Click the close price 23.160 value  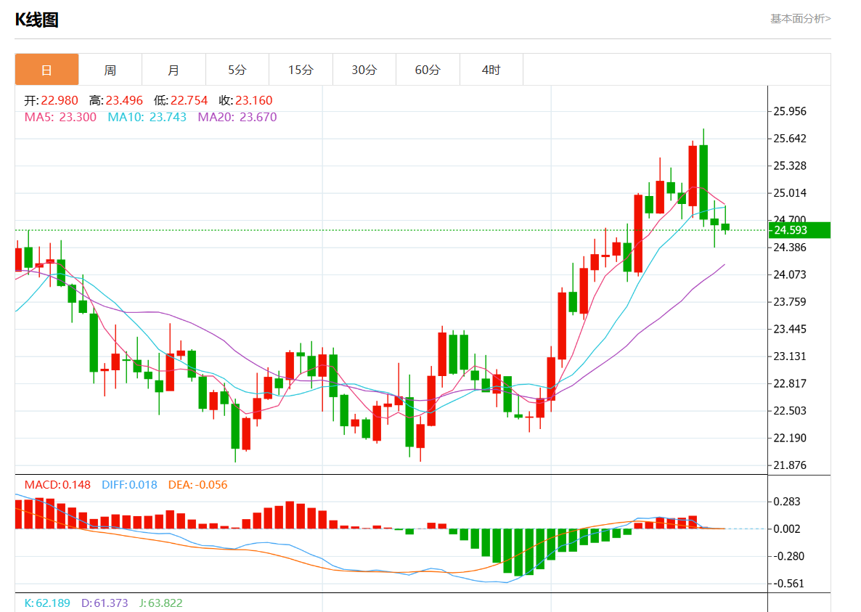(x=253, y=100)
